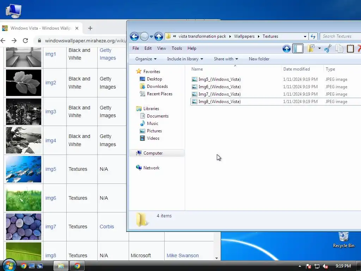The height and width of the screenshot is (271, 361).
Task: Open the Corbis link
Action: [107, 227]
